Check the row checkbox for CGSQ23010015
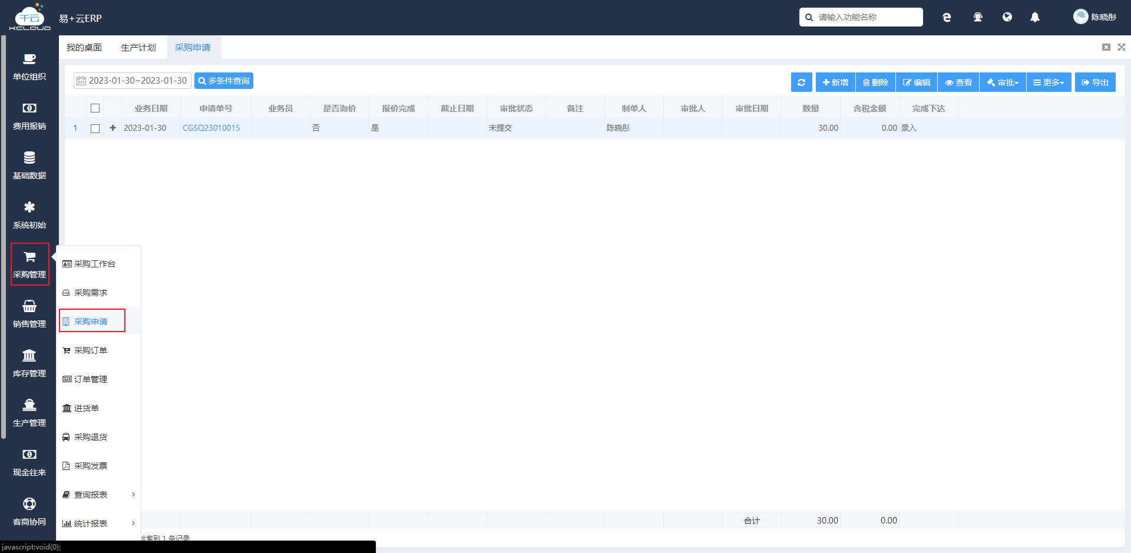Image resolution: width=1131 pixels, height=553 pixels. pyautogui.click(x=95, y=128)
